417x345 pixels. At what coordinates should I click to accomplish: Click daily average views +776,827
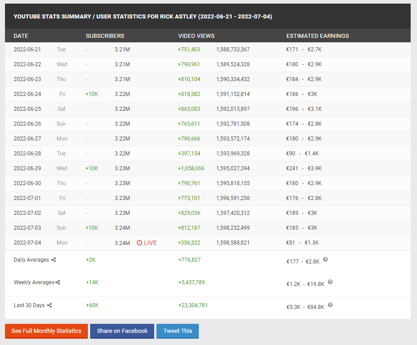189,260
